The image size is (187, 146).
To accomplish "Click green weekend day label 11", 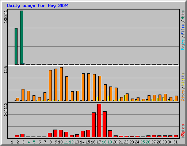I will coord(66,142).
